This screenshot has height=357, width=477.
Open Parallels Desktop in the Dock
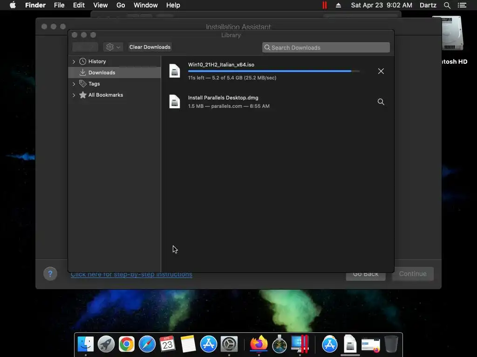(300, 344)
